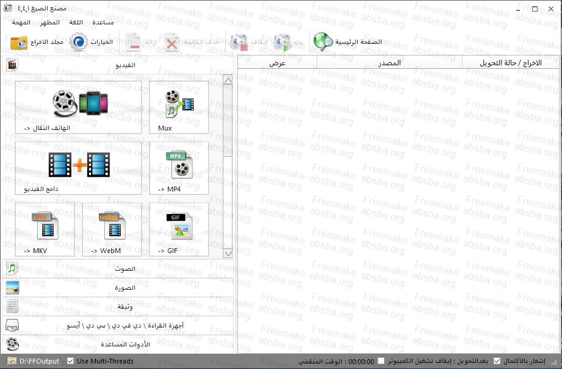Click the clear list (حذف القائمة) red X icon
The width and height of the screenshot is (562, 369).
[171, 43]
